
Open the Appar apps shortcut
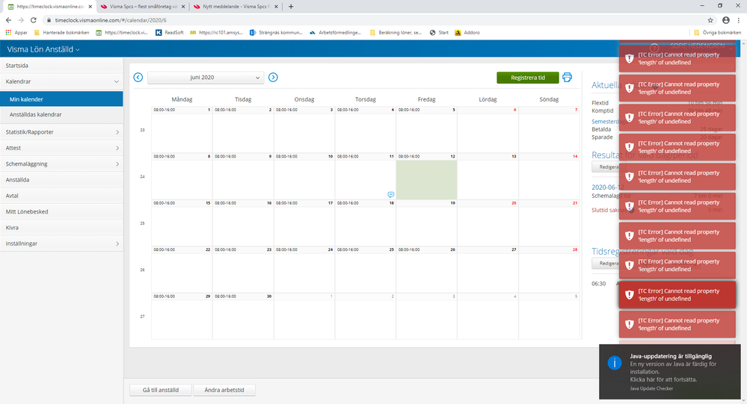[16, 32]
